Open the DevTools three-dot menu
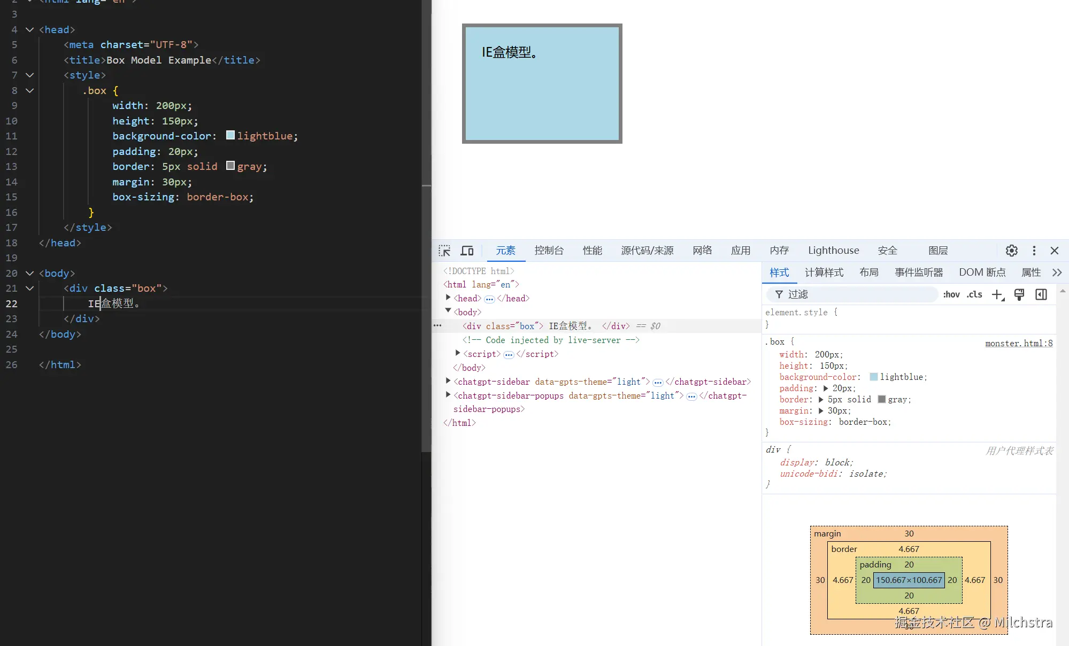Viewport: 1069px width, 646px height. pyautogui.click(x=1034, y=251)
